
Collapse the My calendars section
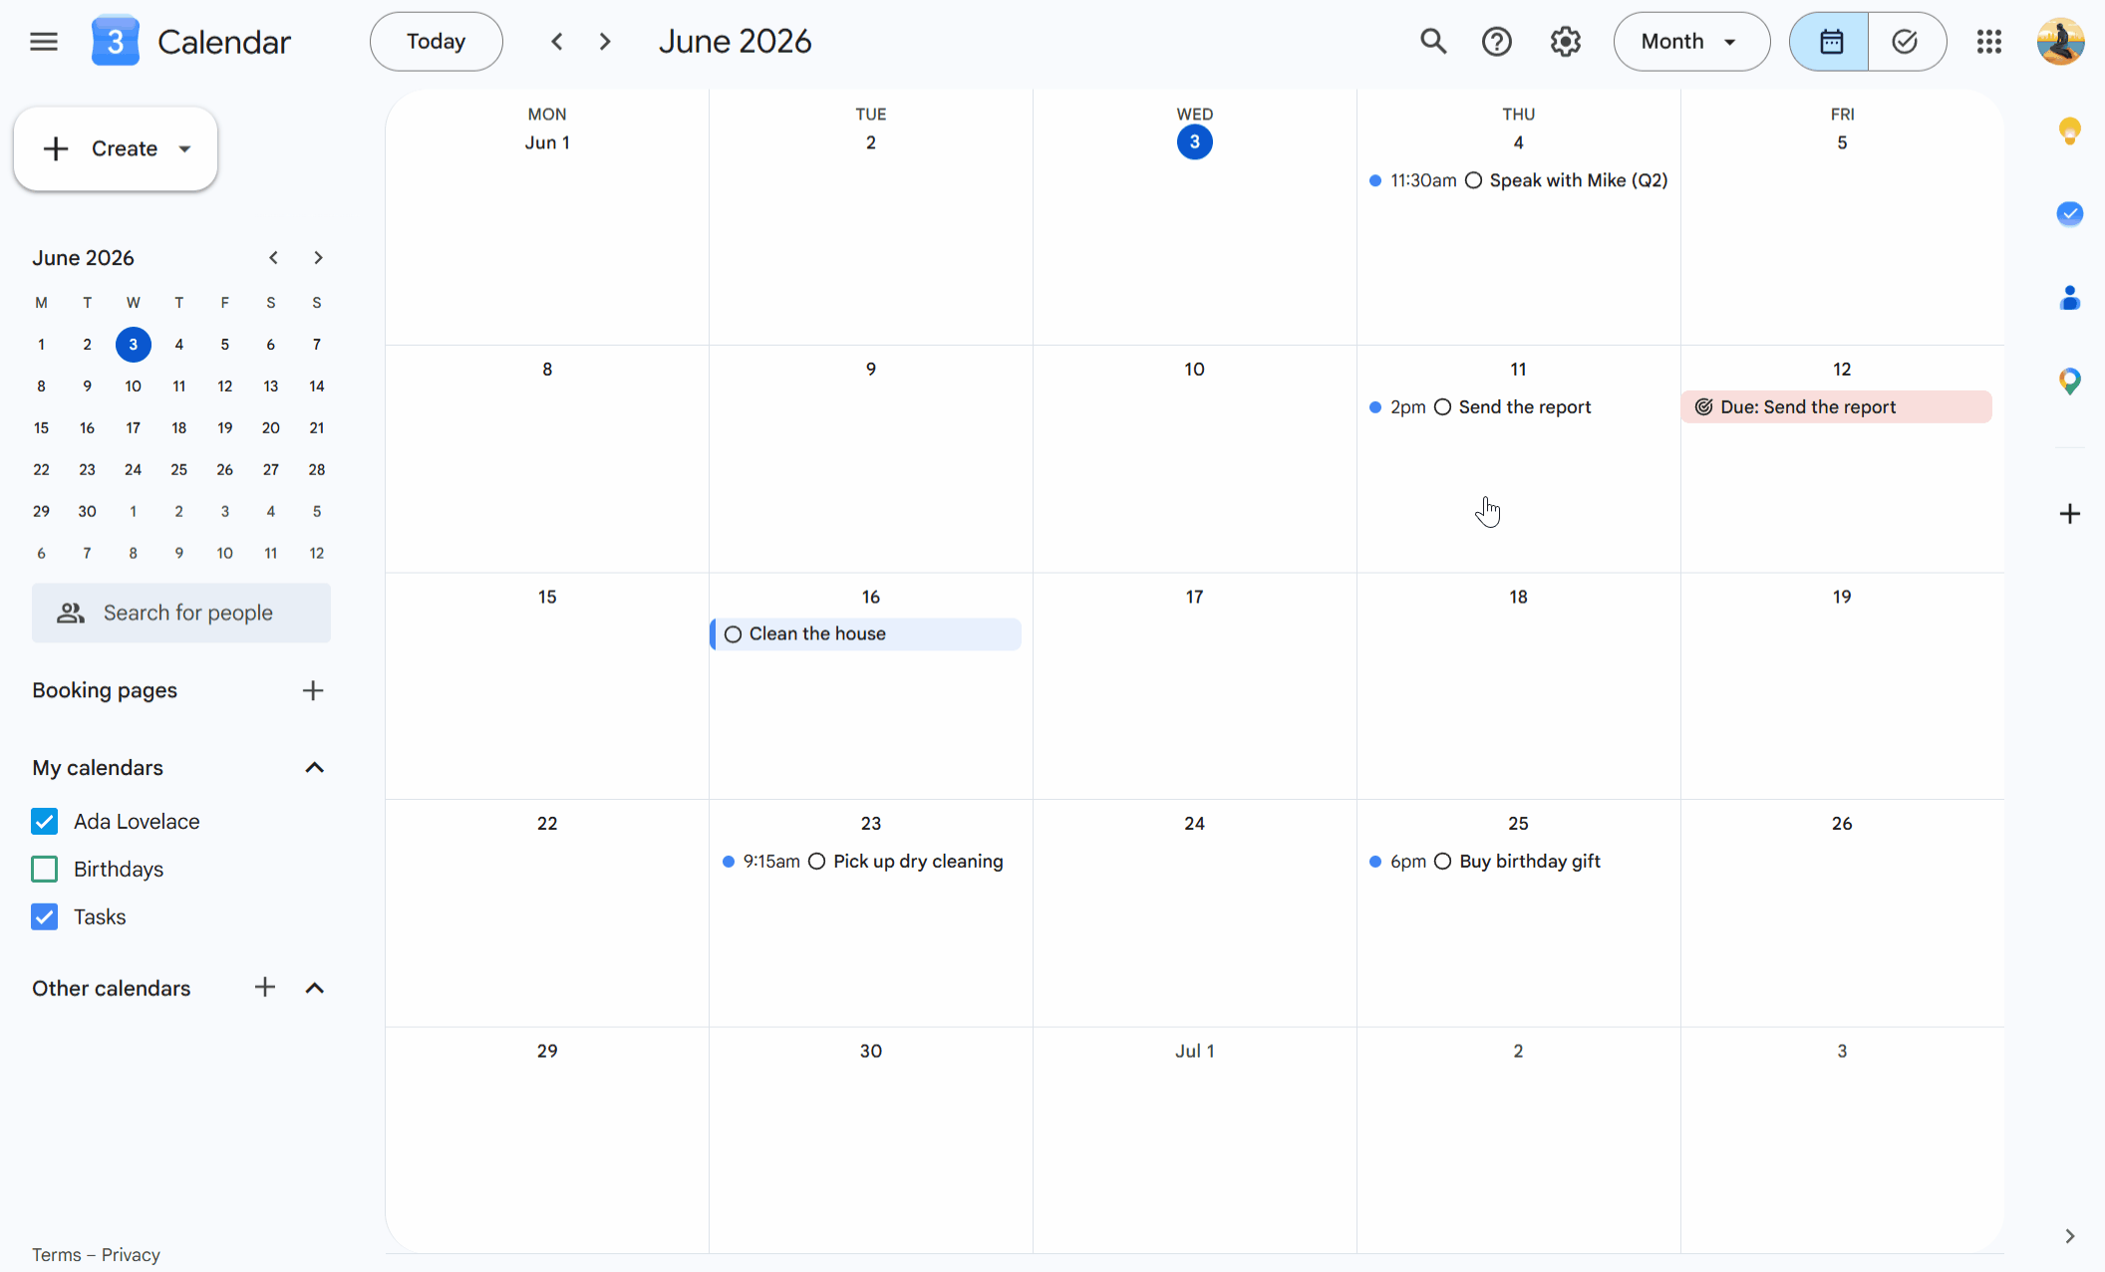[314, 768]
